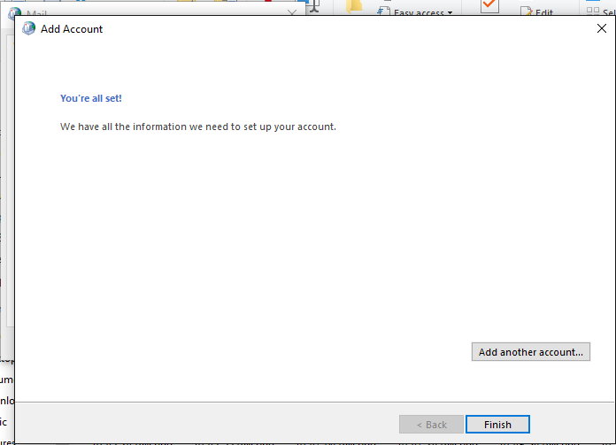The width and height of the screenshot is (616, 445).
Task: Click the account information confirmation message
Action: 198,127
